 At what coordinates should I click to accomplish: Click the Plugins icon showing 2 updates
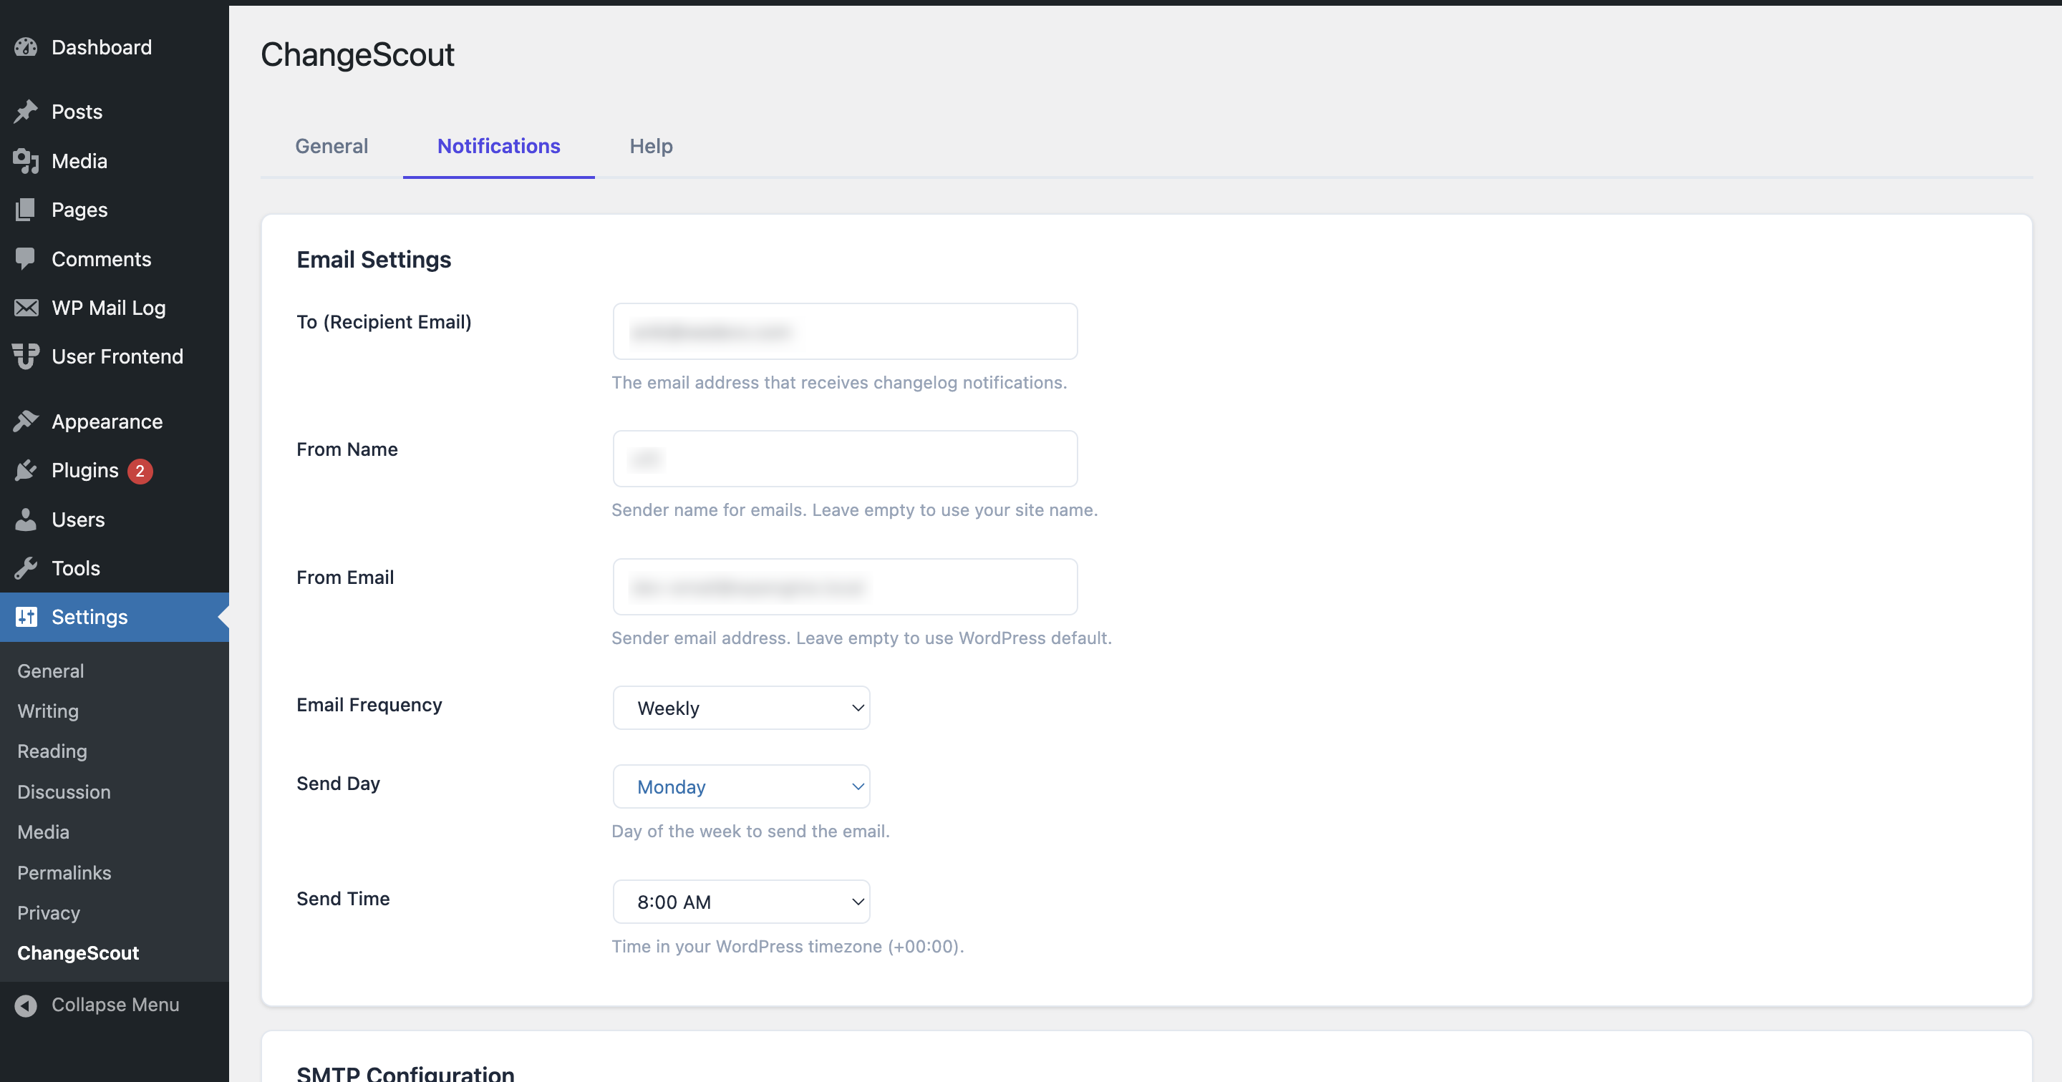[25, 469]
